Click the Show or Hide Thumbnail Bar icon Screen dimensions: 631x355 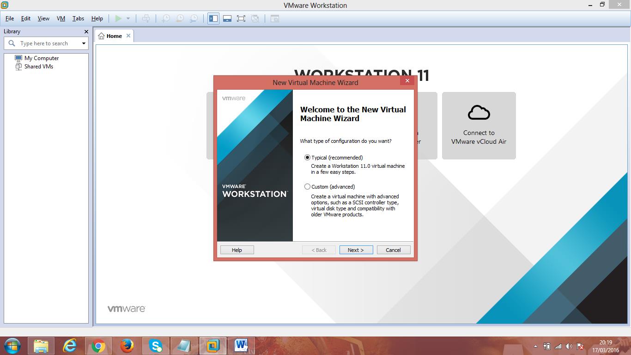[x=227, y=18]
